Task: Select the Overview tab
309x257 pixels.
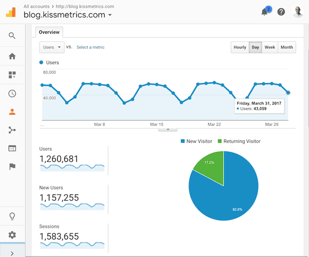Action: coord(49,32)
